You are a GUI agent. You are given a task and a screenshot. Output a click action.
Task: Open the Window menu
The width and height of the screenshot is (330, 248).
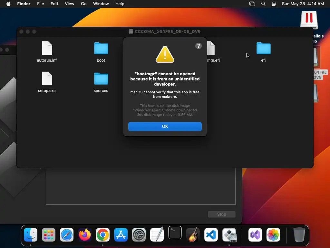(x=101, y=4)
